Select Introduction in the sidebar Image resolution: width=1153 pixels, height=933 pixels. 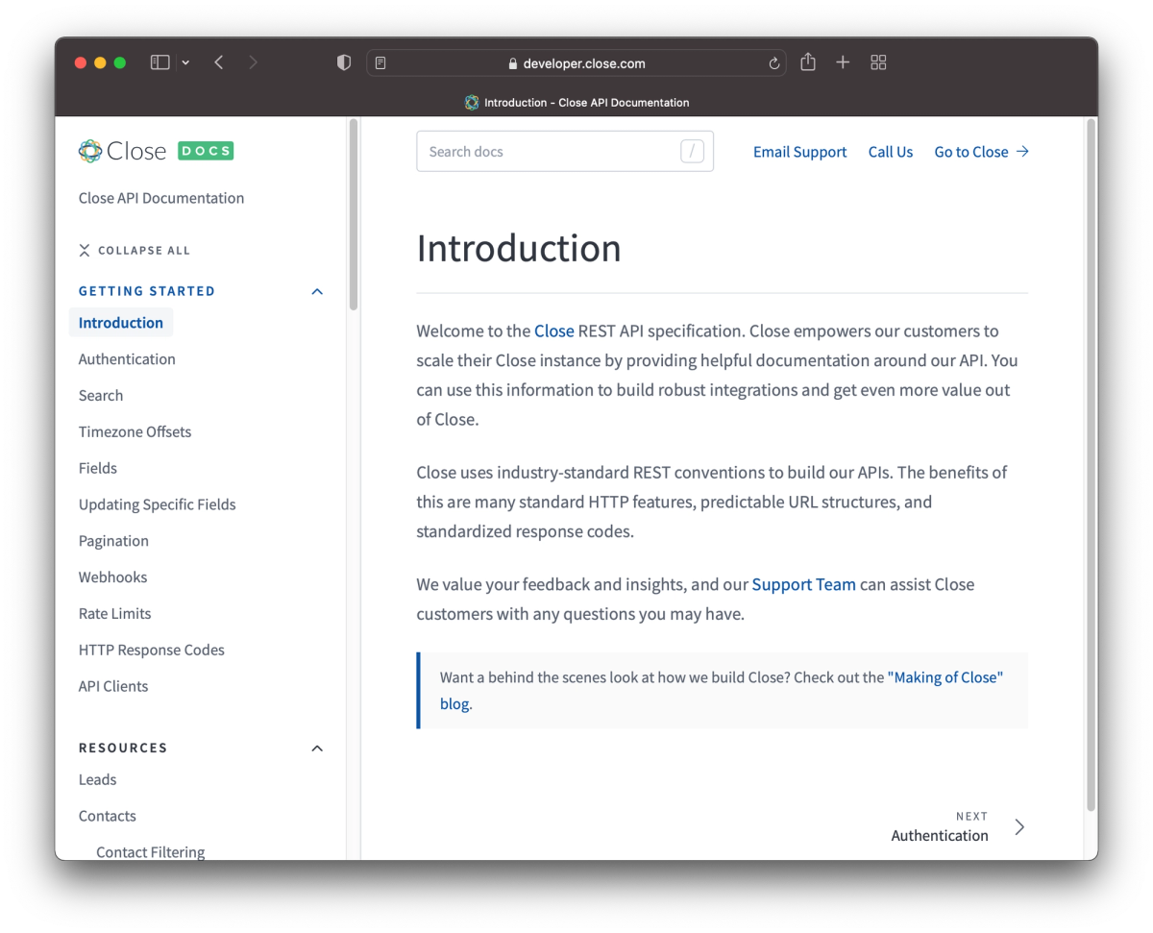[x=121, y=323]
